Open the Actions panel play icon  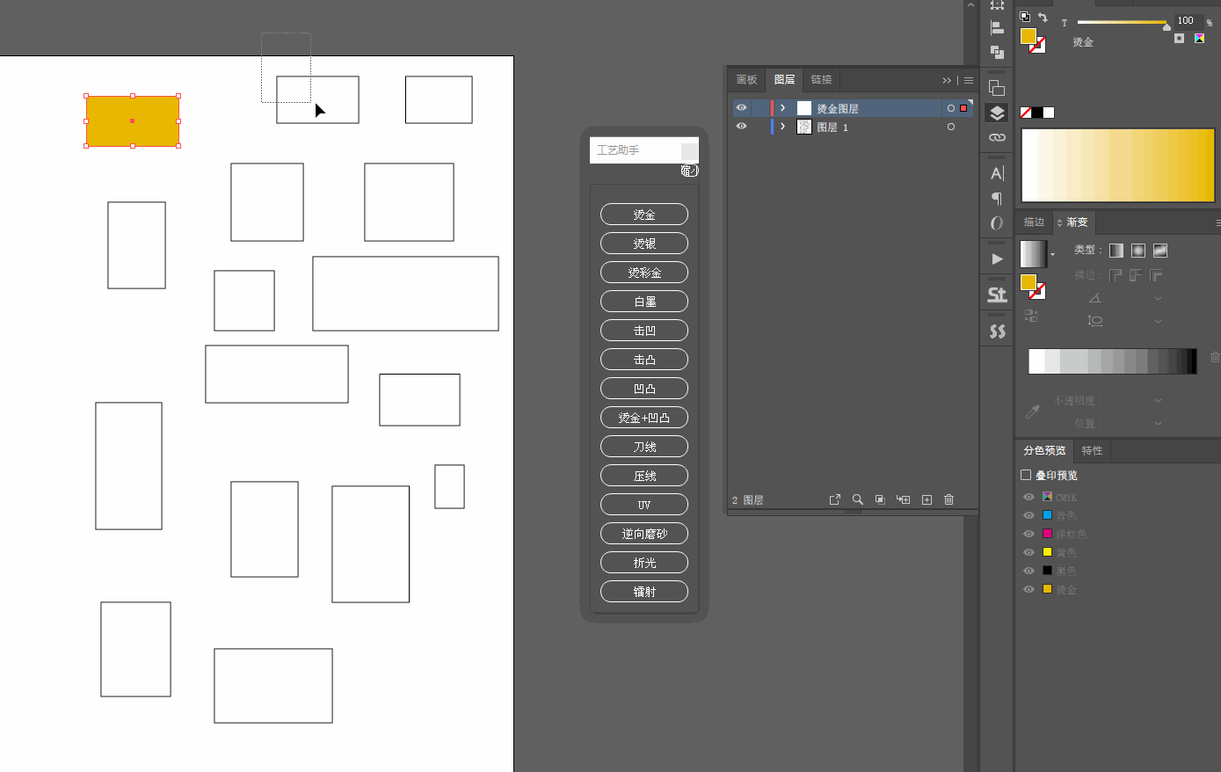coord(997,259)
